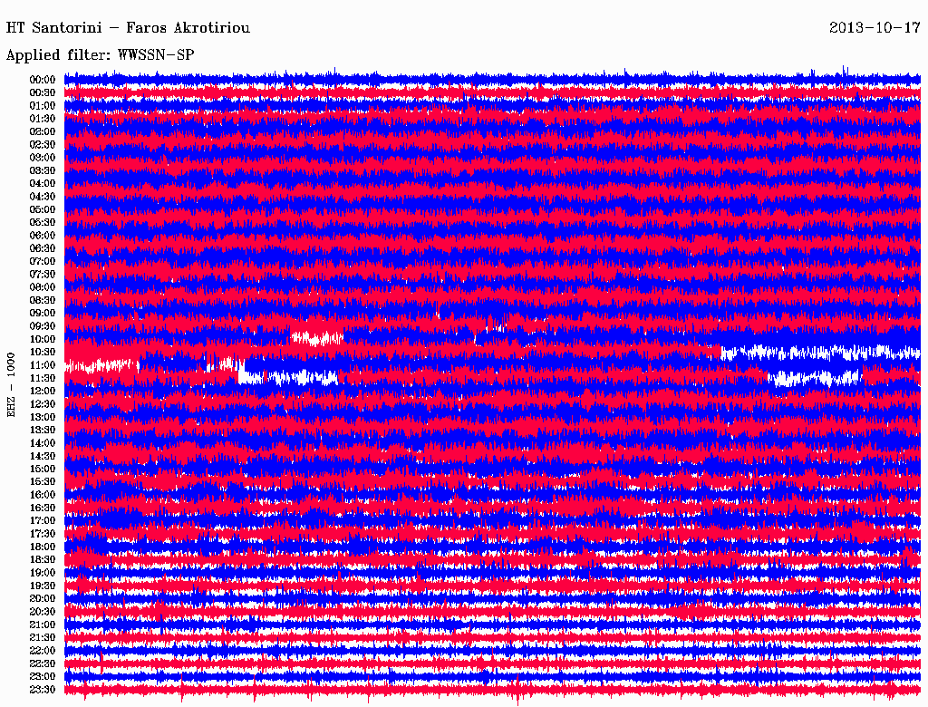Select the 02:00 time label
928x707 pixels.
(43, 131)
